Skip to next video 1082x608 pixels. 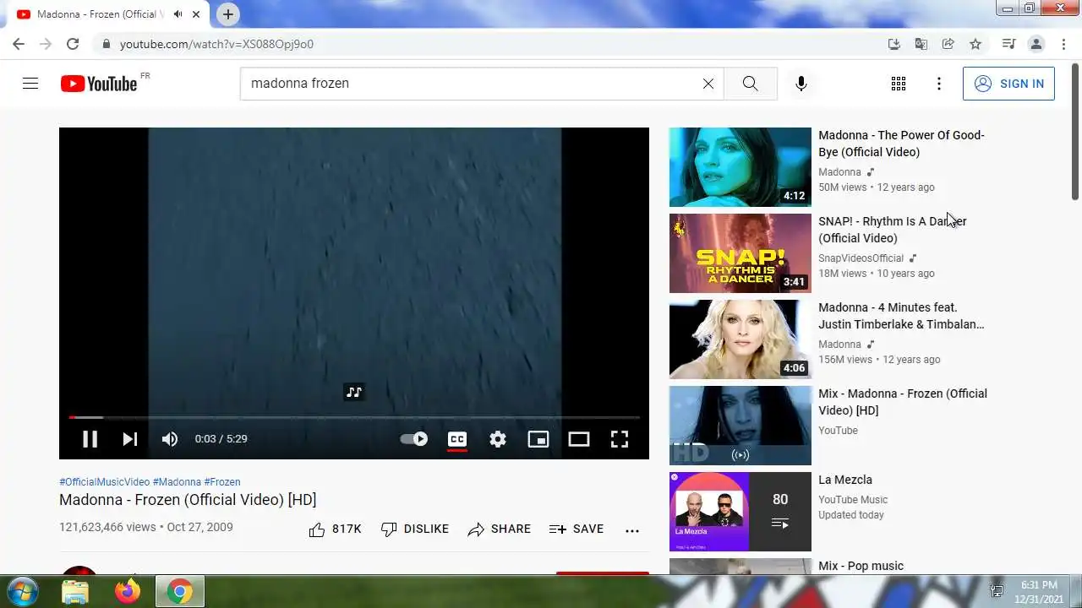point(129,439)
